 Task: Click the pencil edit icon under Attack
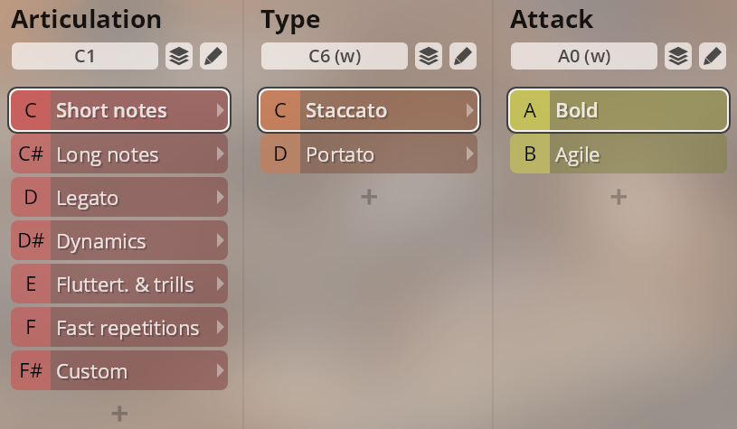tap(713, 56)
